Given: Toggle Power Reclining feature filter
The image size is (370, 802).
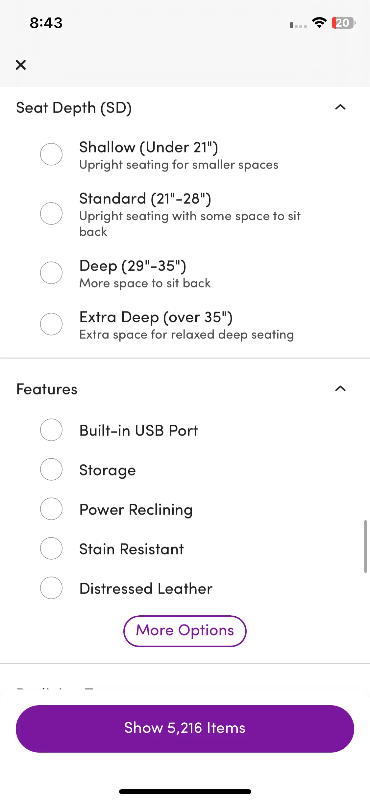Looking at the screenshot, I should 51,509.
